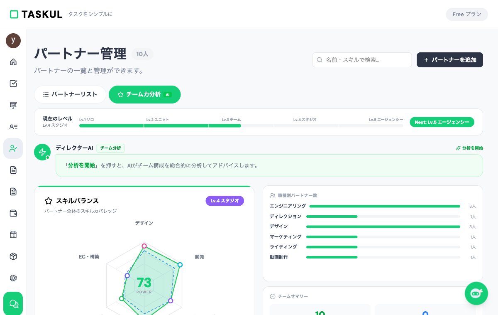
Task: Click the floating robot assistant icon
Action: coord(476,293)
